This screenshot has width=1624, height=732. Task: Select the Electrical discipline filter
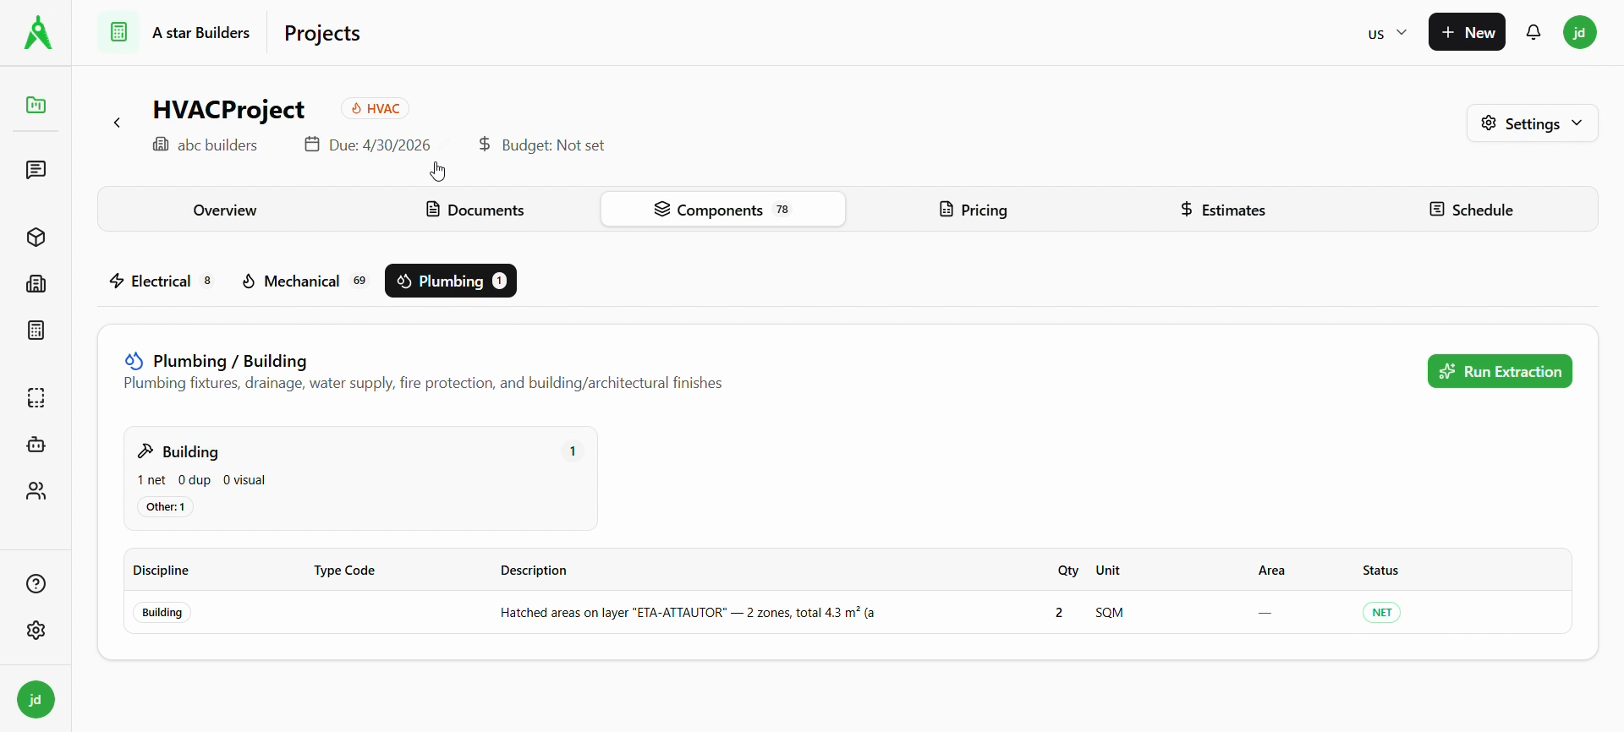[161, 281]
